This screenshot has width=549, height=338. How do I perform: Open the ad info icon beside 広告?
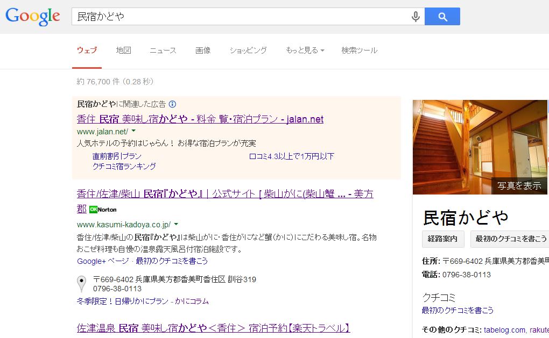pos(172,104)
